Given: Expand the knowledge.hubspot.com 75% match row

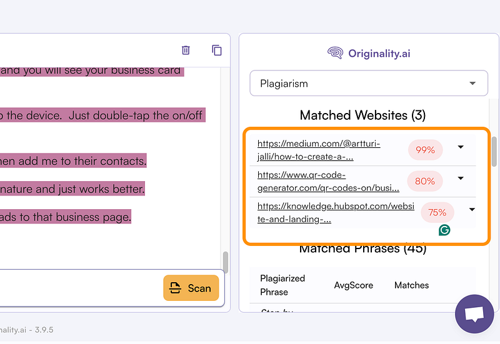Looking at the screenshot, I should pos(472,209).
